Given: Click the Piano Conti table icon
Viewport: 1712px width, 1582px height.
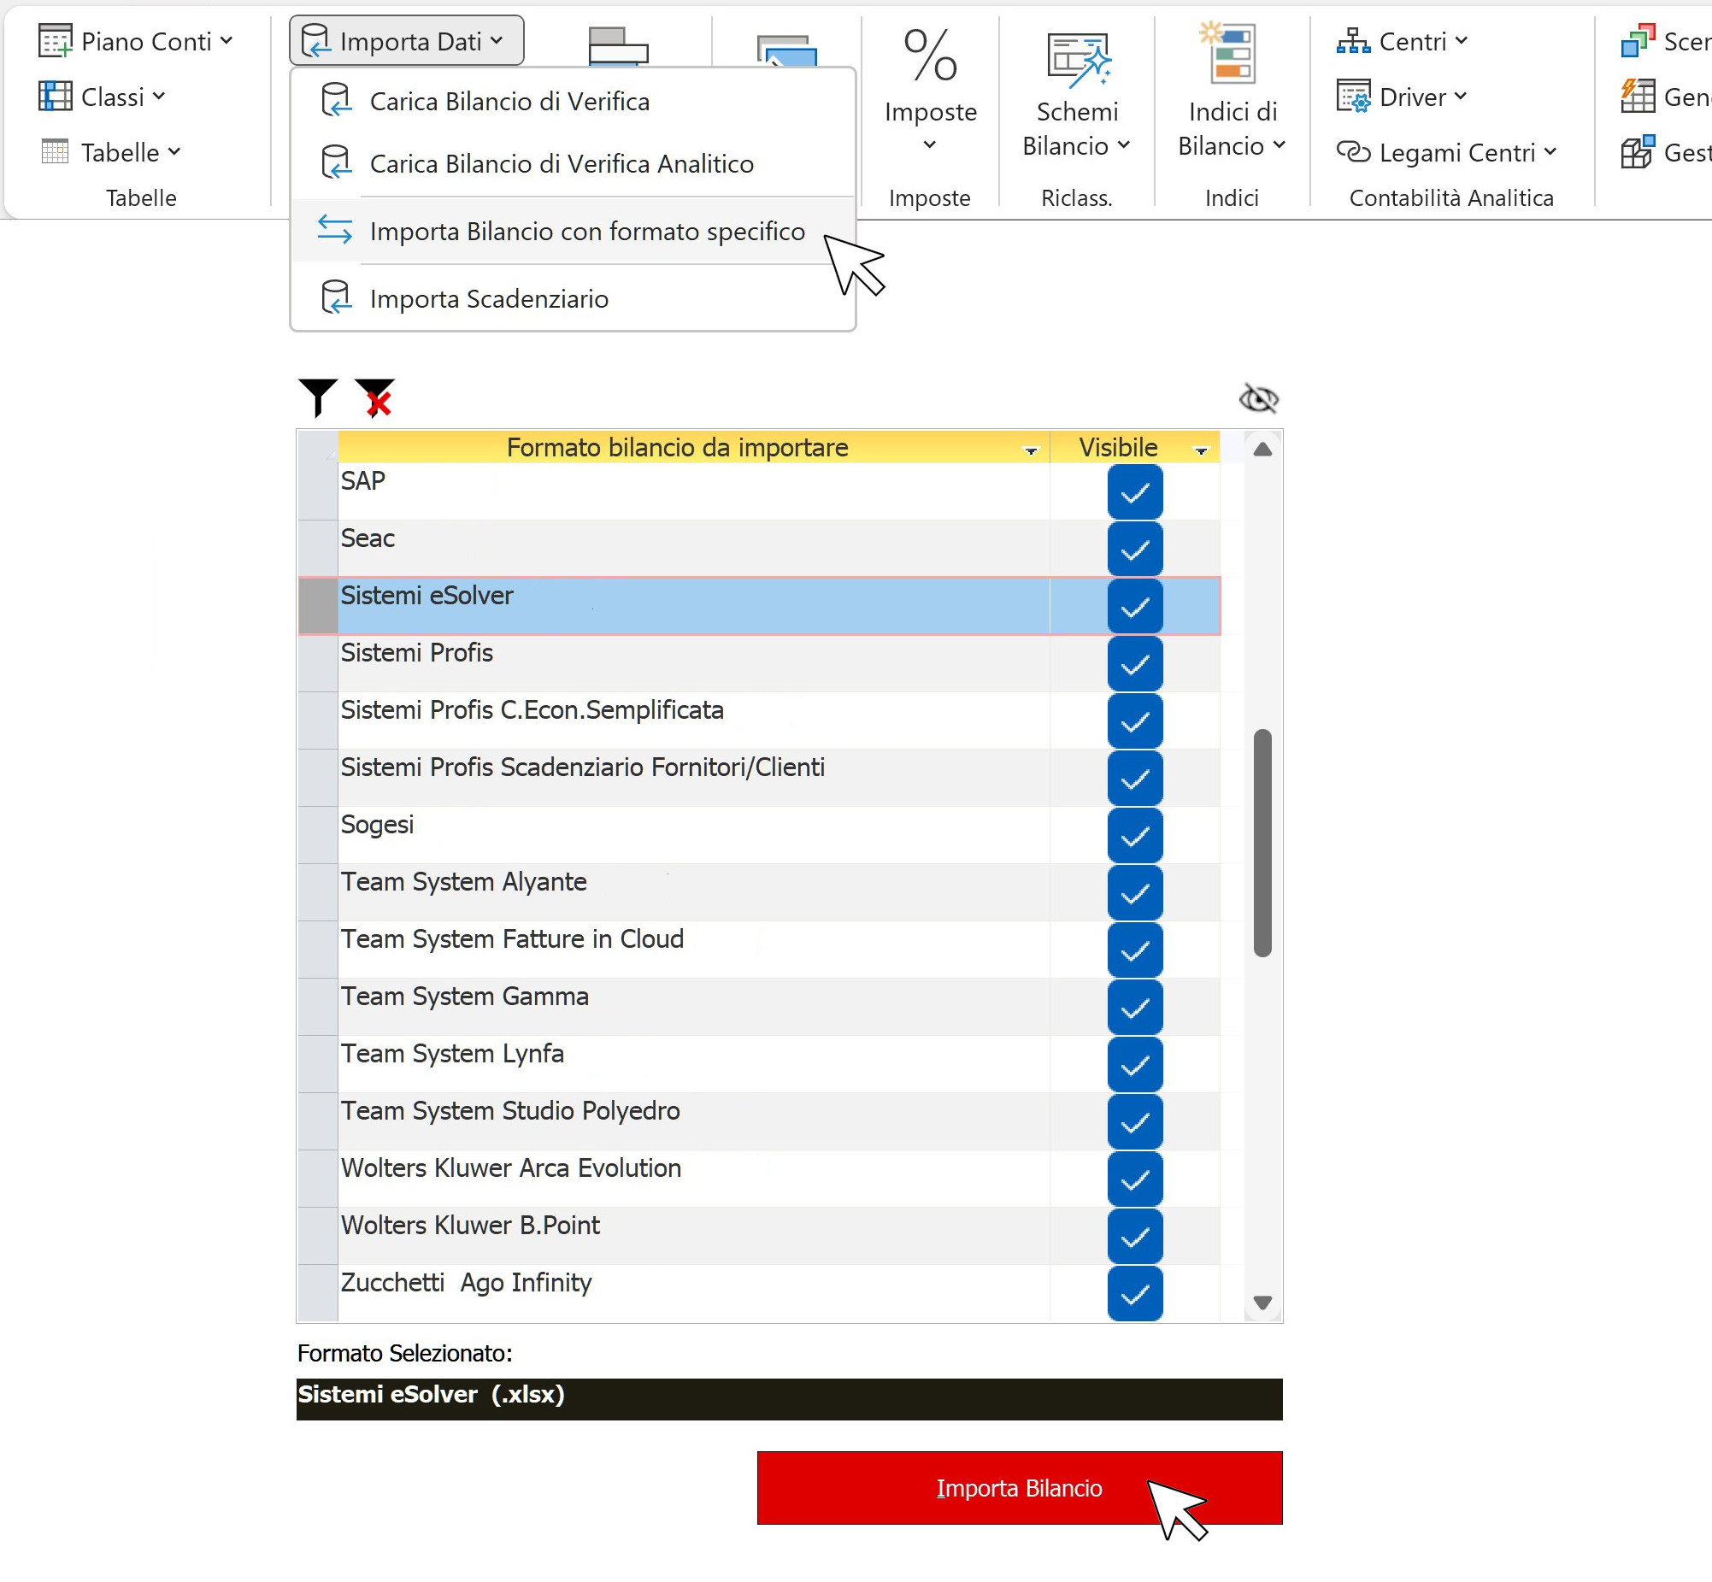Looking at the screenshot, I should coord(56,40).
